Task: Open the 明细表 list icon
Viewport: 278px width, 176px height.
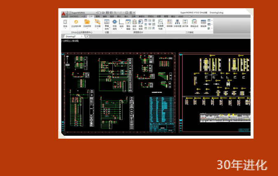Action: (170, 22)
